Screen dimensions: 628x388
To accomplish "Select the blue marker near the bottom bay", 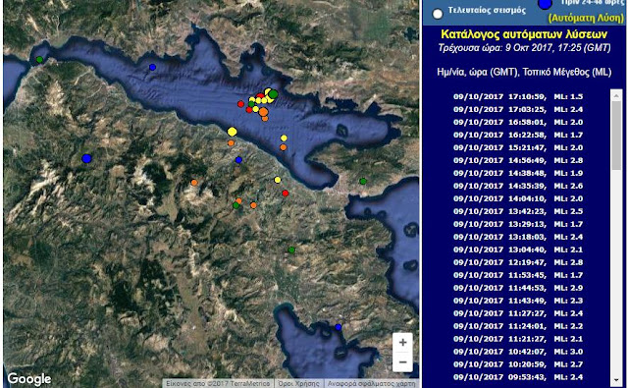I will (x=338, y=327).
